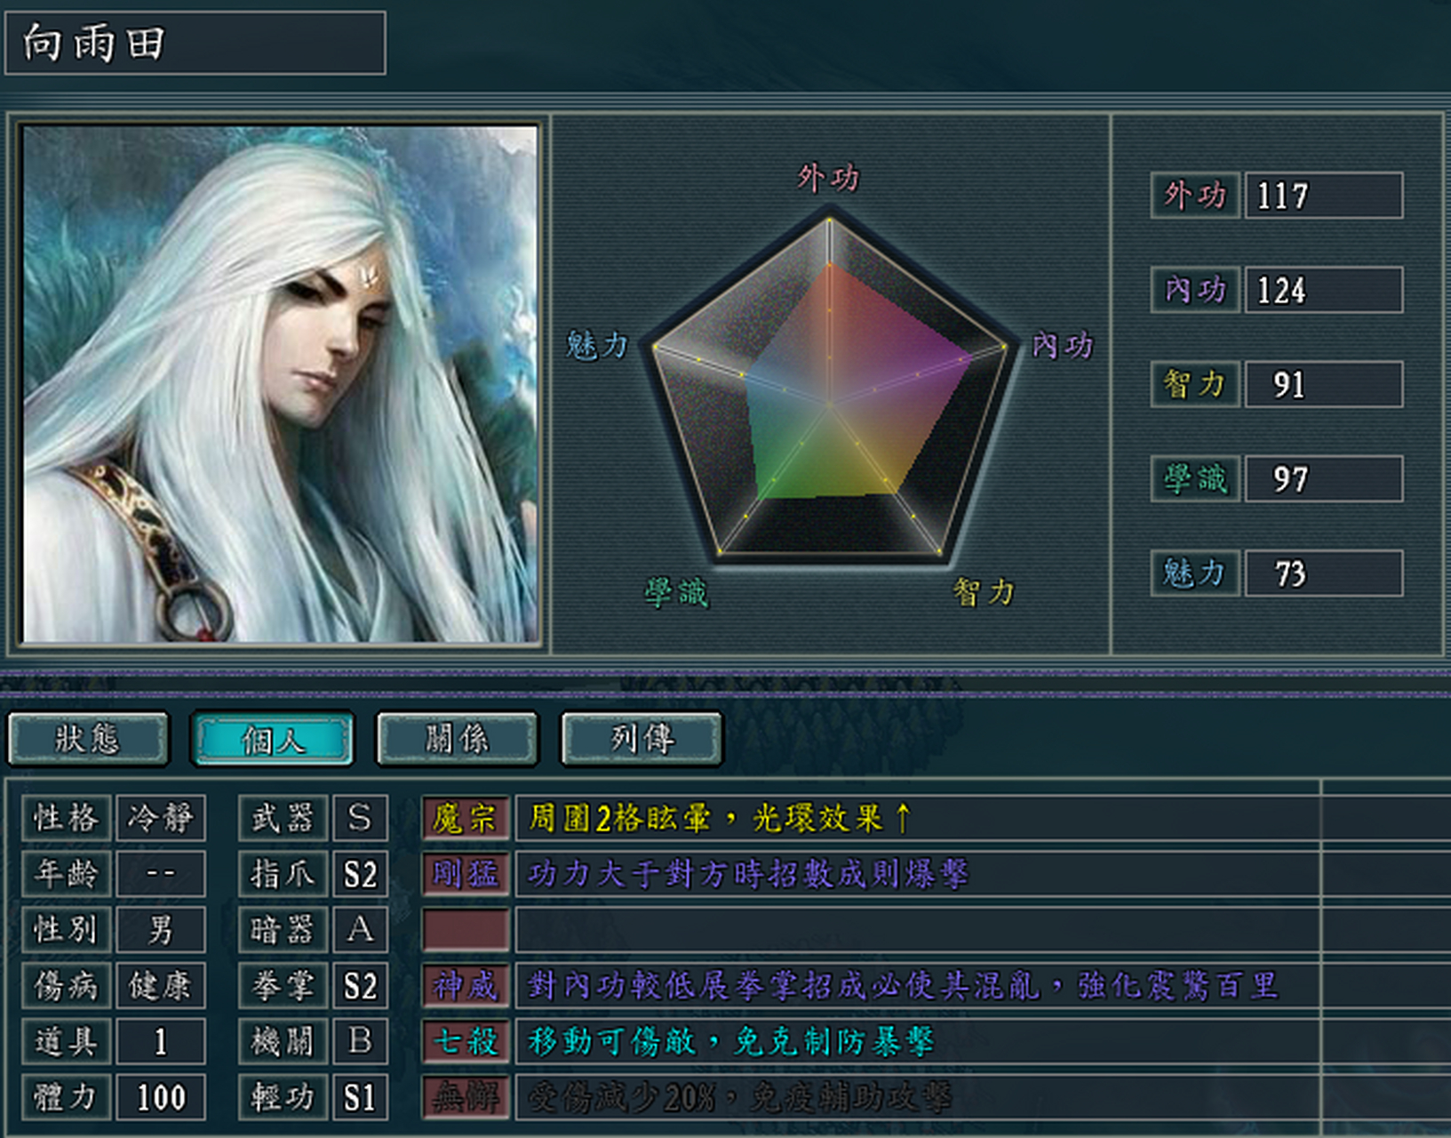Select the gender value 男
This screenshot has width=1451, height=1138.
161,930
